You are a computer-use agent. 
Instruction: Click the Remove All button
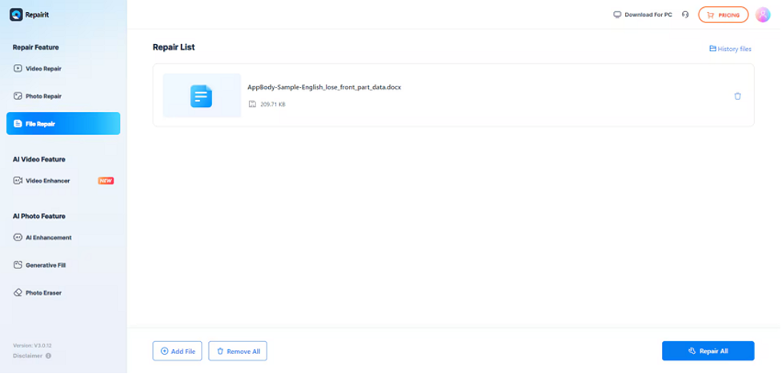click(238, 351)
